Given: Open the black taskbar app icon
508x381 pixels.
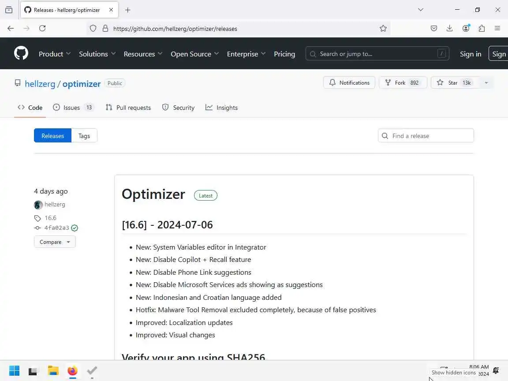Looking at the screenshot, I should pyautogui.click(x=33, y=371).
